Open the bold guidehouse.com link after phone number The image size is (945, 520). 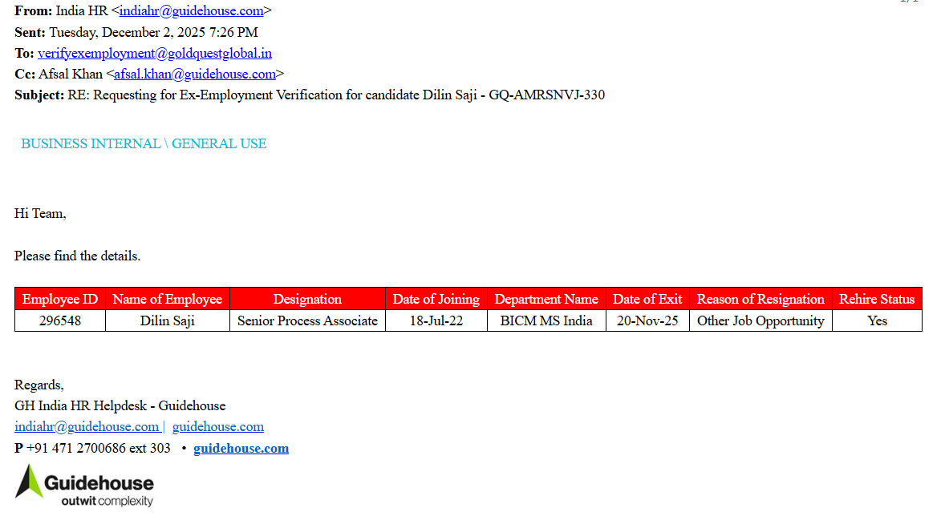(x=241, y=448)
